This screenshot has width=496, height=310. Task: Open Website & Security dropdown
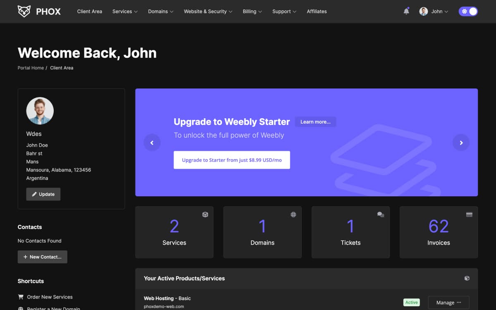click(x=208, y=11)
